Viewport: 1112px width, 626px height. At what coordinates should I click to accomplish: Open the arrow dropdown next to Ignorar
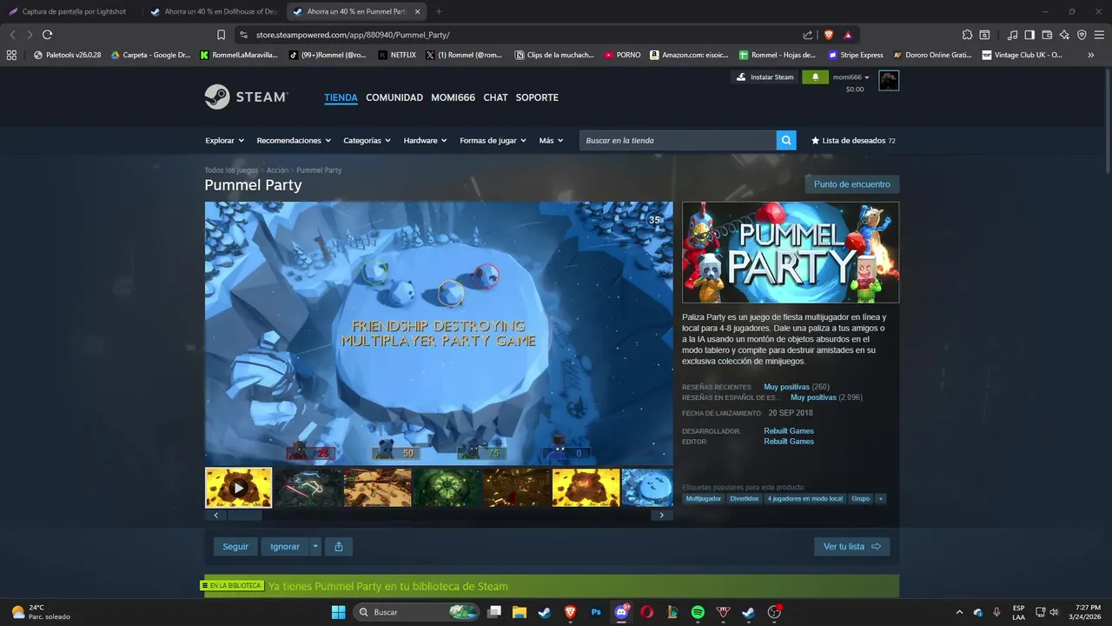point(315,547)
